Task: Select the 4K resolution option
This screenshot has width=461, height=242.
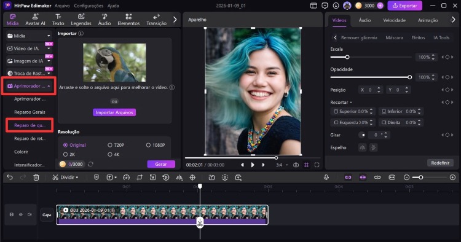Action: click(x=114, y=155)
